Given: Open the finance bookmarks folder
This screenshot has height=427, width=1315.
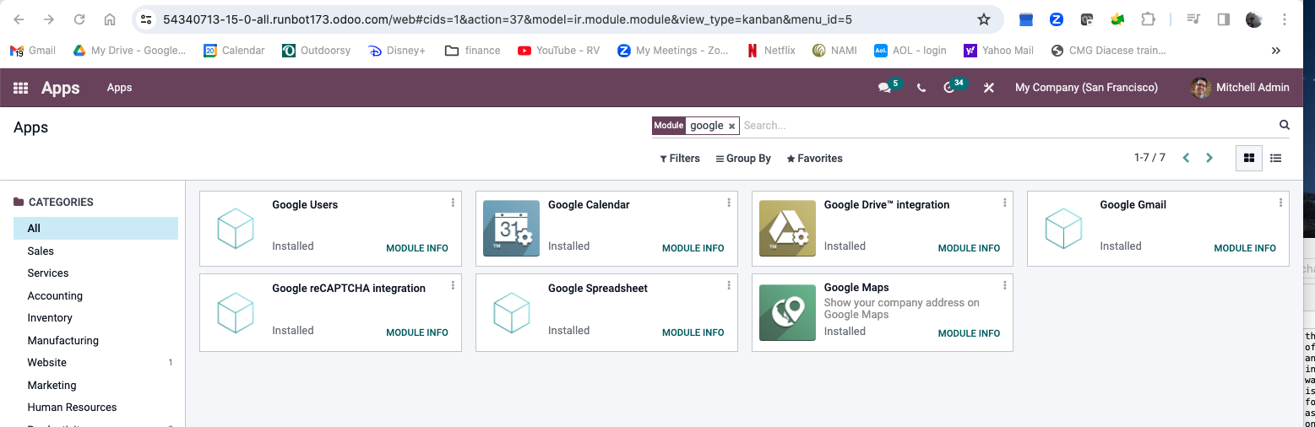Looking at the screenshot, I should pos(473,51).
